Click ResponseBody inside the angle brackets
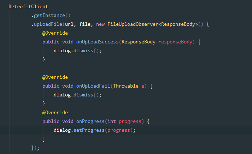This screenshot has width=252, height=154. point(178,24)
